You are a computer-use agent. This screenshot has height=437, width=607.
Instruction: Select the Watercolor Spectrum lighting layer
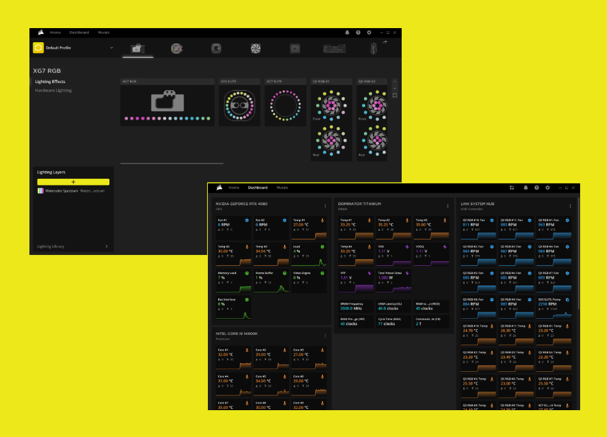point(73,191)
